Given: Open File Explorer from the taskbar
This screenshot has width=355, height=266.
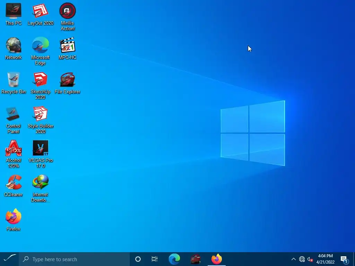Looking at the screenshot, I should click(196, 259).
